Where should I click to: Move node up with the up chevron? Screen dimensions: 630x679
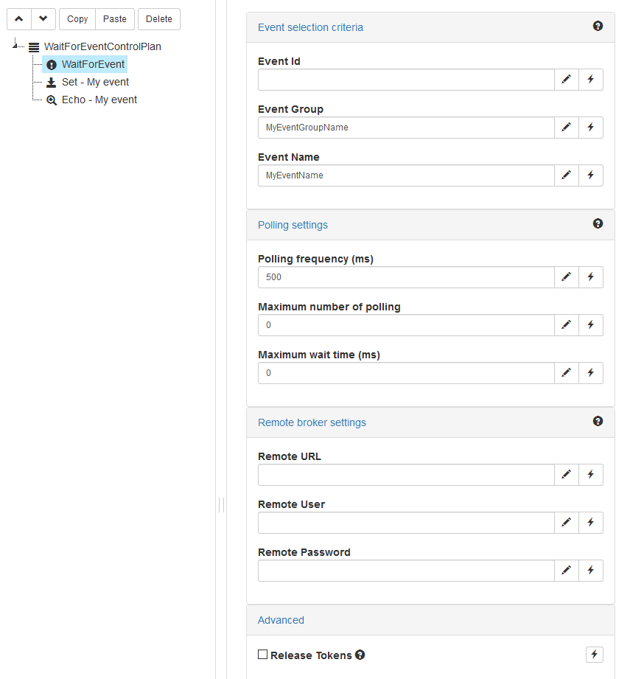pyautogui.click(x=19, y=19)
